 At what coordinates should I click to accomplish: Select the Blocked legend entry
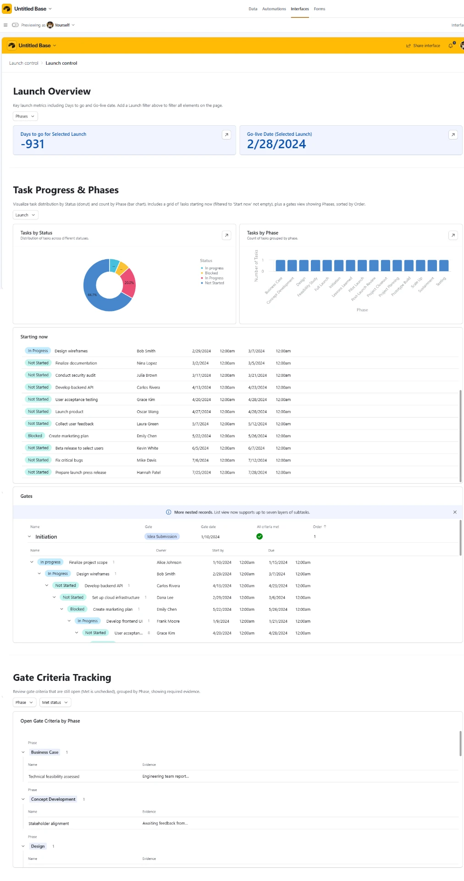click(209, 273)
